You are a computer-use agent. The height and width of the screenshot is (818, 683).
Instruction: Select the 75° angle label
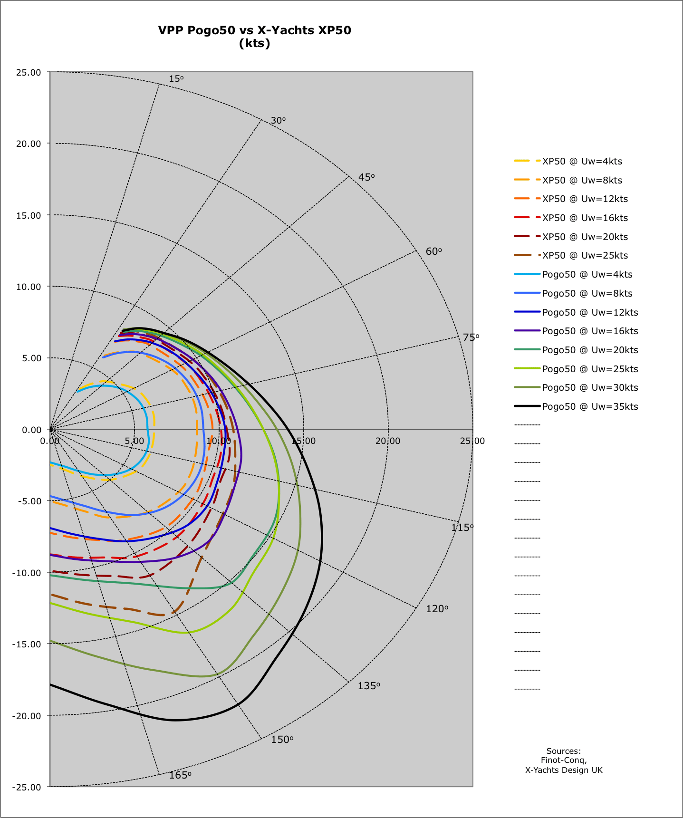click(x=471, y=337)
